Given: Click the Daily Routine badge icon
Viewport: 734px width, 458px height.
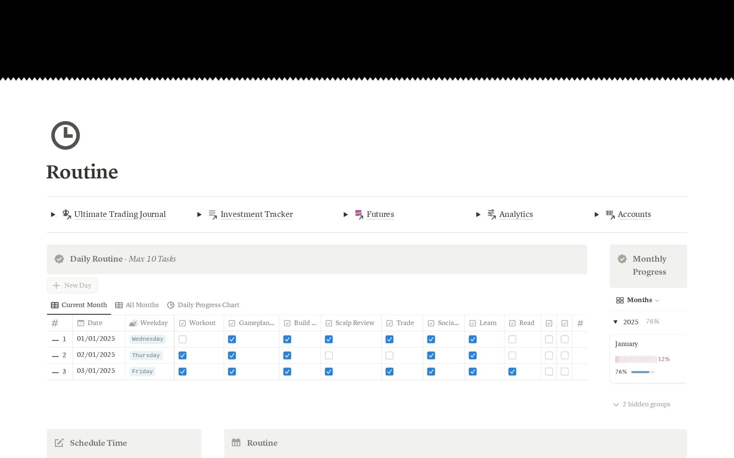Looking at the screenshot, I should (59, 259).
